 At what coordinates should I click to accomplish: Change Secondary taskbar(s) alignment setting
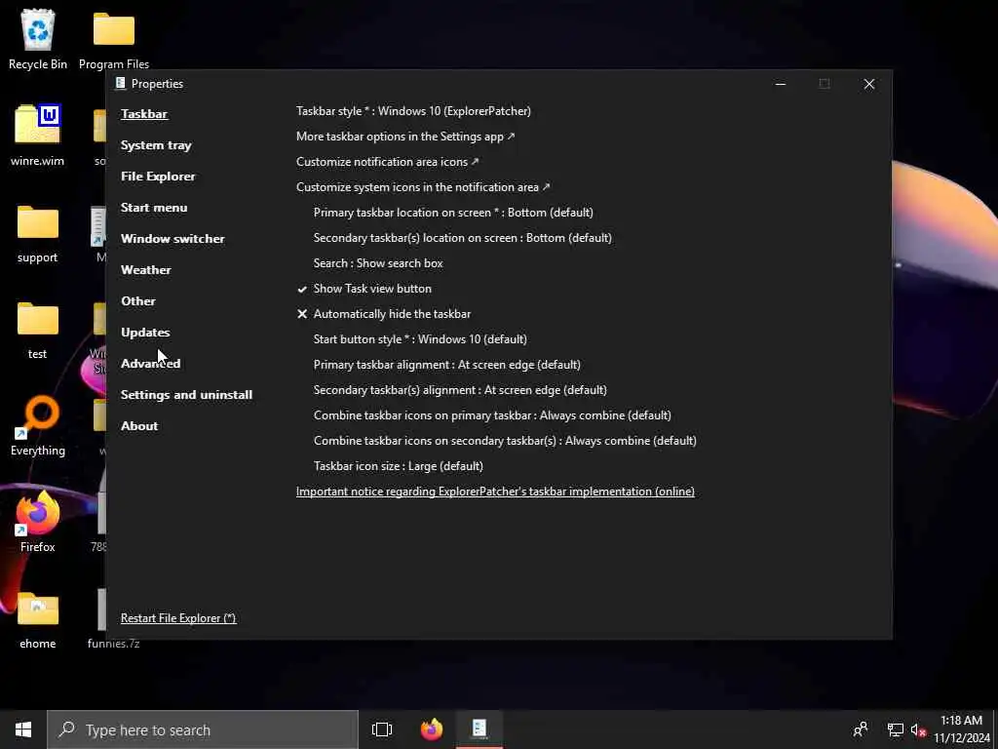coord(460,390)
